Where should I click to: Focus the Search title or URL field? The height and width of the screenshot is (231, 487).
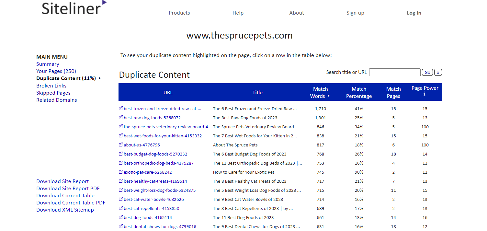[395, 72]
